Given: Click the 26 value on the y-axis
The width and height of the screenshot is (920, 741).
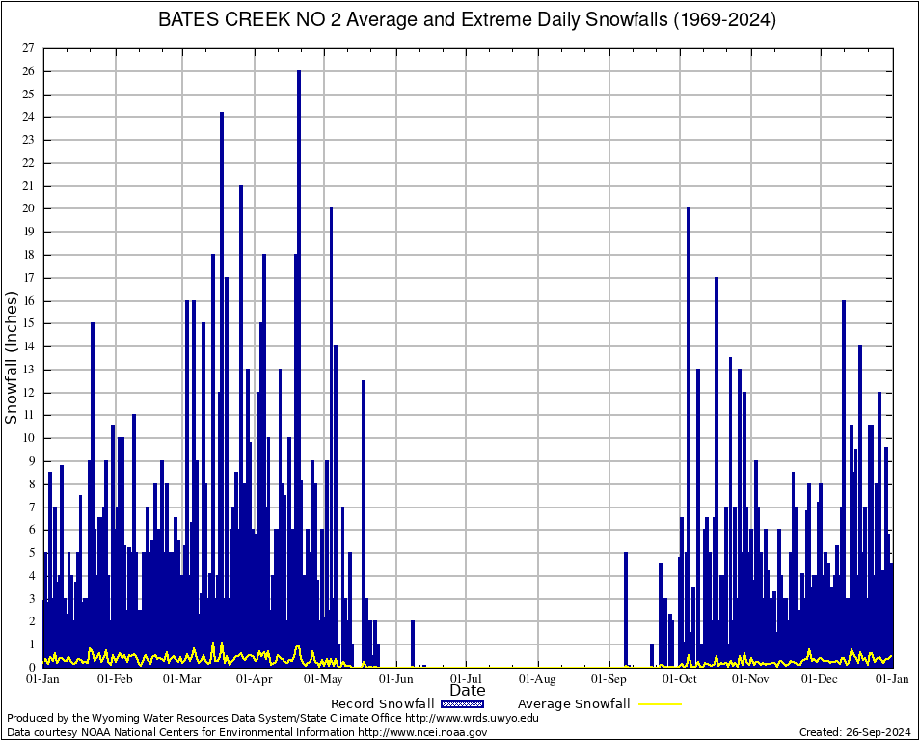Looking at the screenshot, I should pos(28,71).
